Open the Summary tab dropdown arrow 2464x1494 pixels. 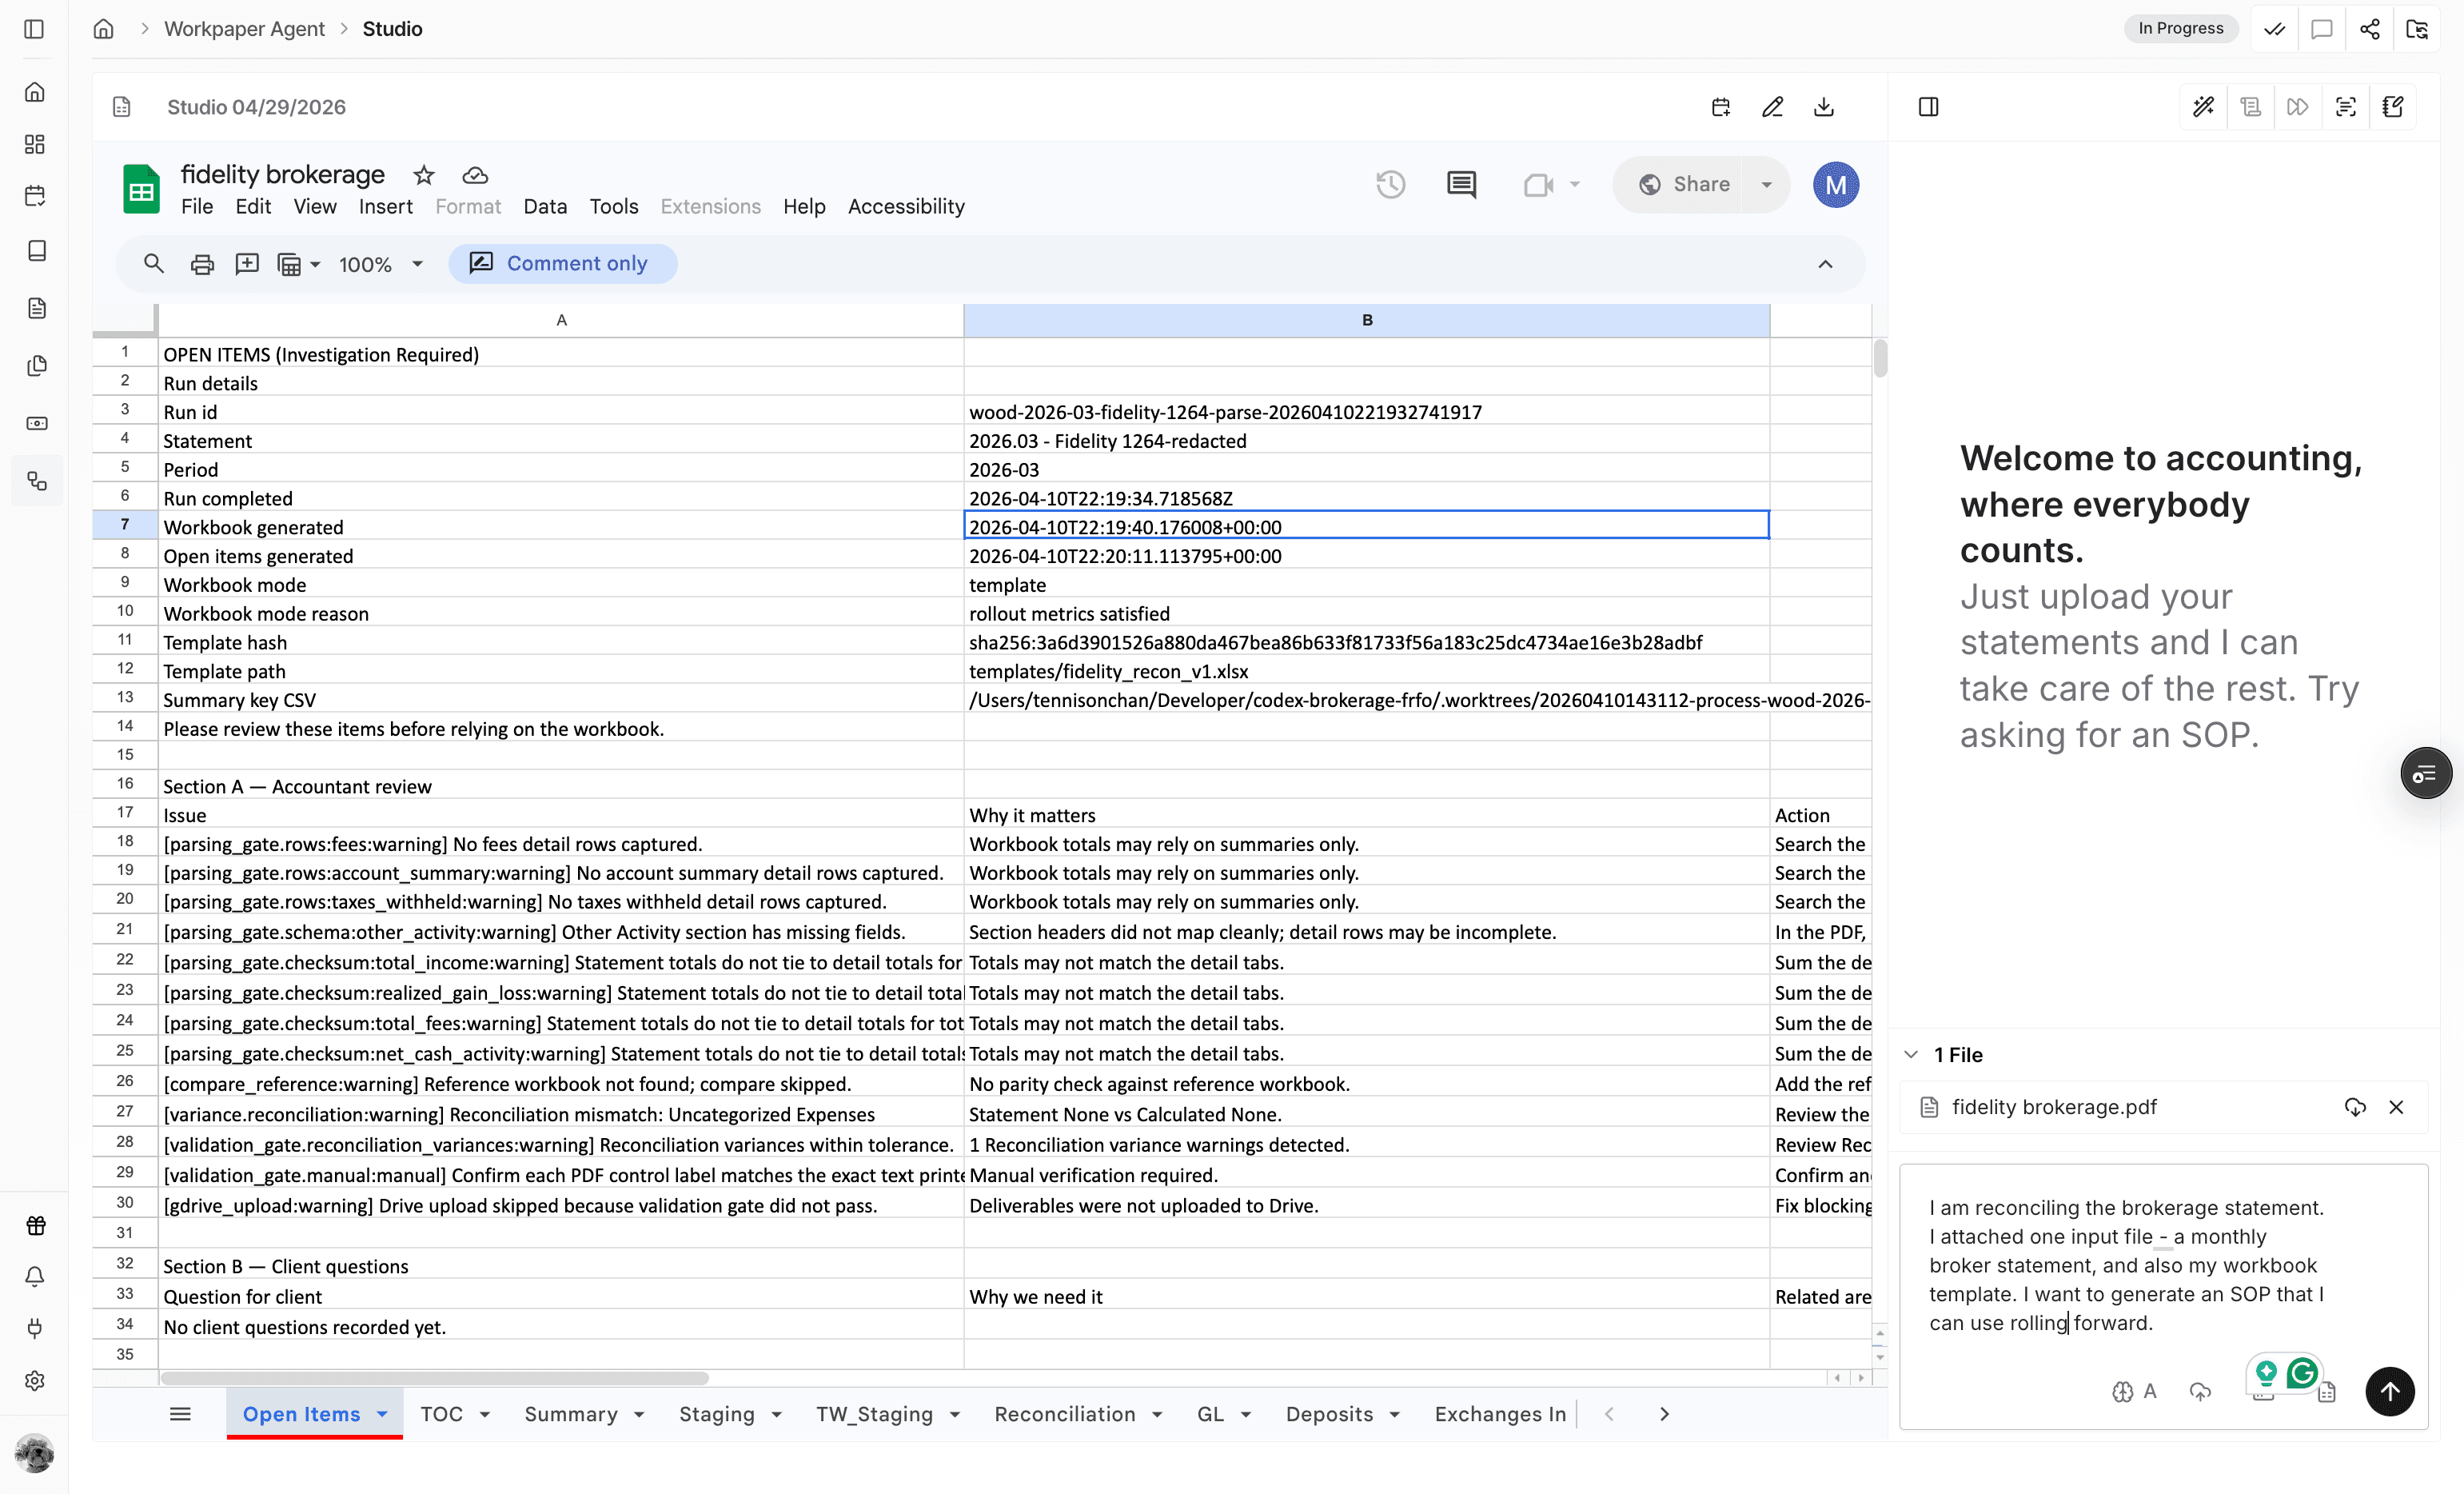(639, 1414)
